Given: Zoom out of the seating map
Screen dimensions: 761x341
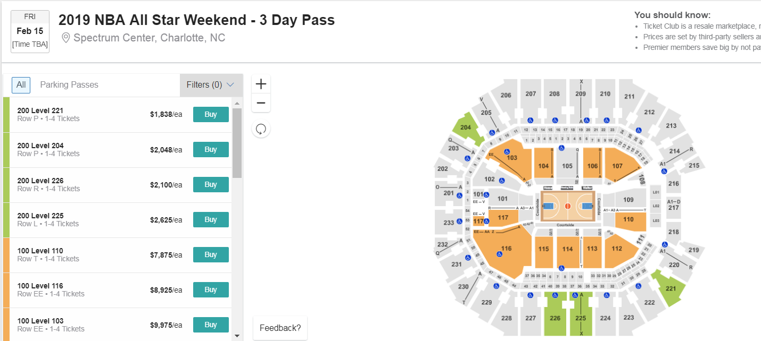Looking at the screenshot, I should 261,103.
